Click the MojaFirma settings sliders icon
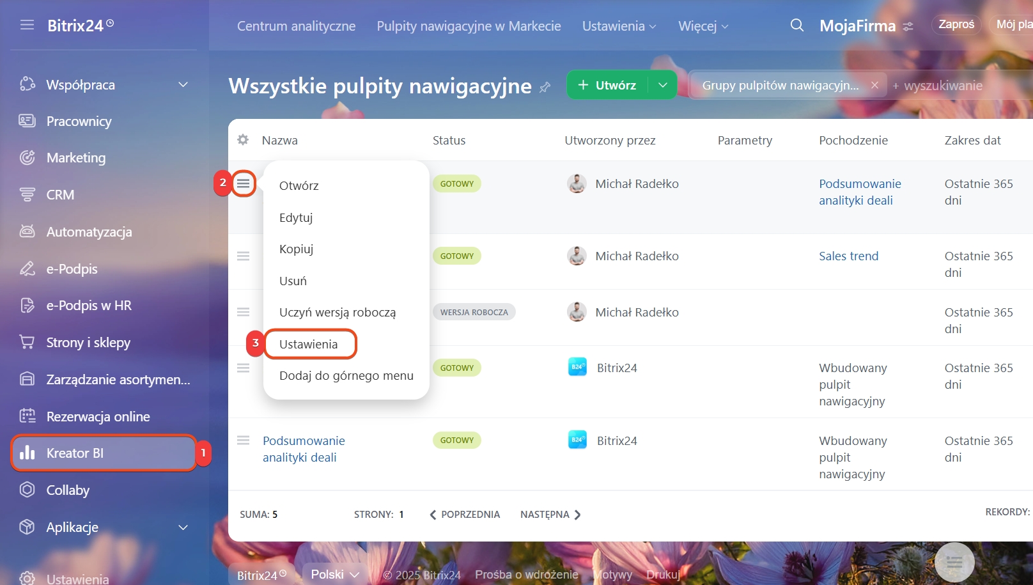 [908, 27]
